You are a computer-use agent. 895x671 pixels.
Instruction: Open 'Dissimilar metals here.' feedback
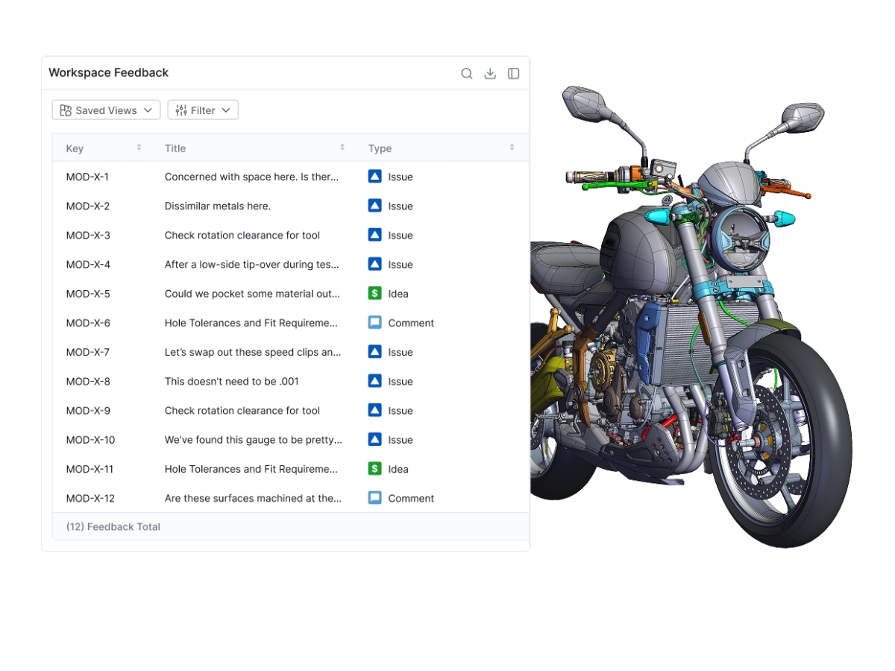(218, 206)
